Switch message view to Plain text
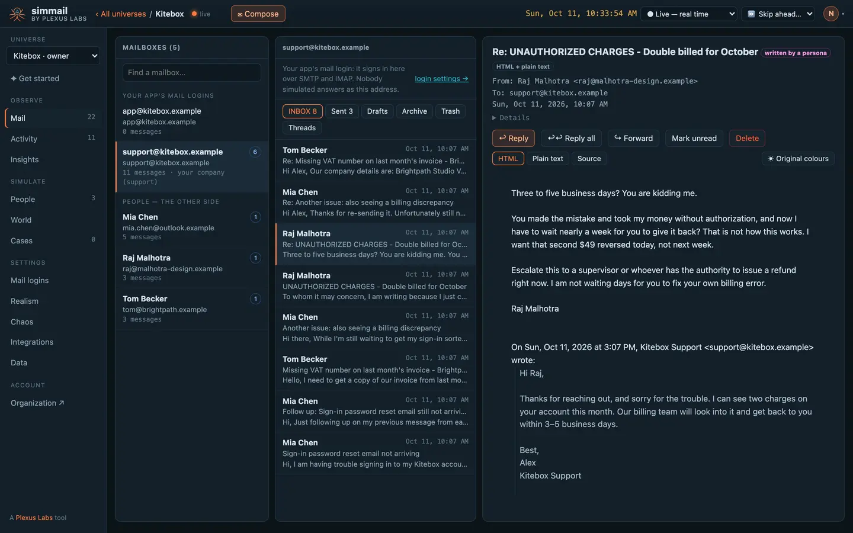Screen dimensions: 853x533 pyautogui.click(x=547, y=159)
